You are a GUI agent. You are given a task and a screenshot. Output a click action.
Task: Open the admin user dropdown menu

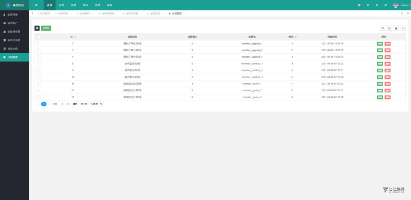point(405,5)
